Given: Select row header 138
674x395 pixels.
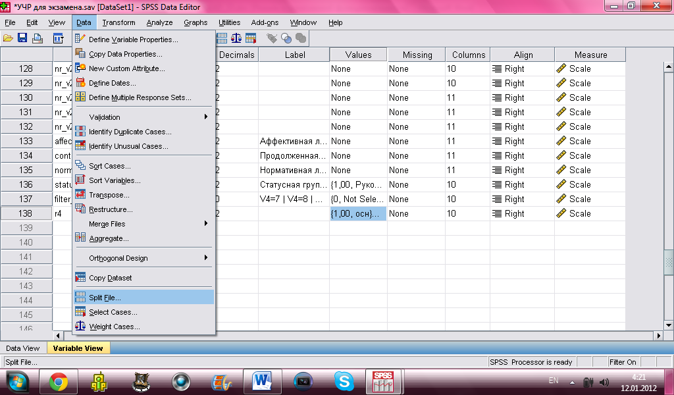Looking at the screenshot, I should tap(26, 213).
